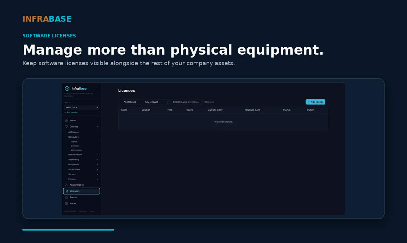This screenshot has width=407, height=243.
Task: Open the All statuses filter dropdown
Action: tap(131, 102)
